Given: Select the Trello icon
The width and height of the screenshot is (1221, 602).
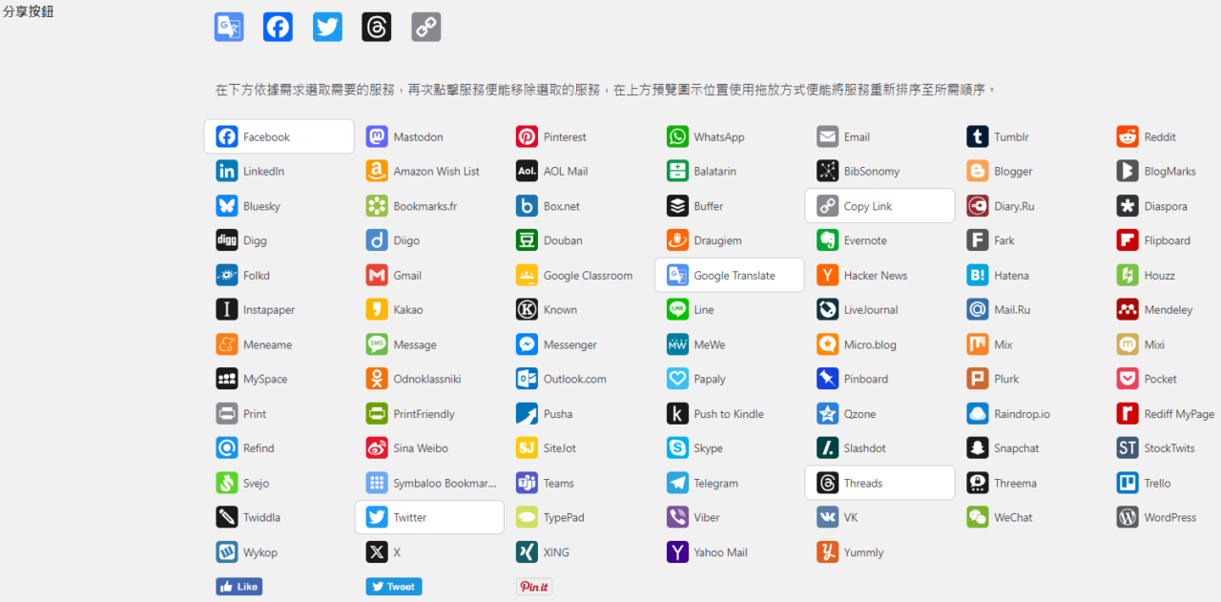Looking at the screenshot, I should 1128,483.
